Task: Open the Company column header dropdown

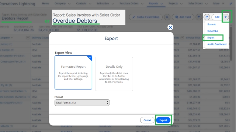Action: pyautogui.click(x=28, y=38)
